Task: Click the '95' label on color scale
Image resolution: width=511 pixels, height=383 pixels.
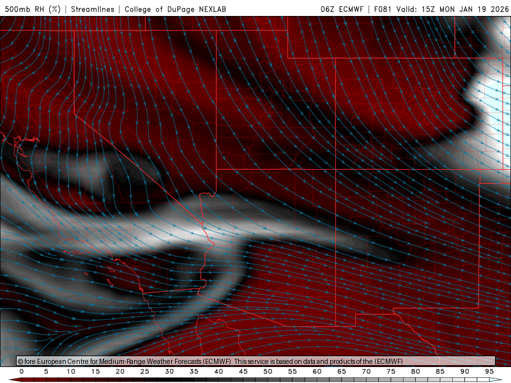Action: tap(489, 372)
